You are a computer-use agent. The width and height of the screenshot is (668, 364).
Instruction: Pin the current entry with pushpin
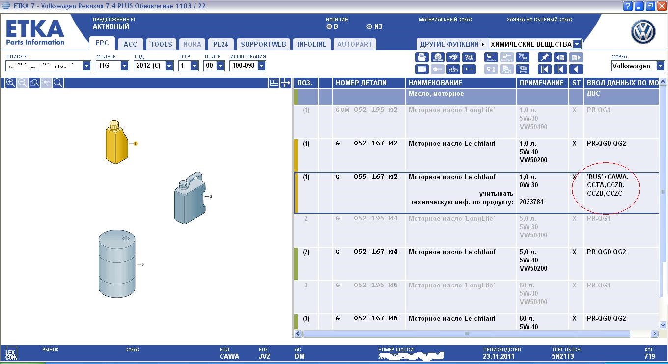[x=544, y=58]
